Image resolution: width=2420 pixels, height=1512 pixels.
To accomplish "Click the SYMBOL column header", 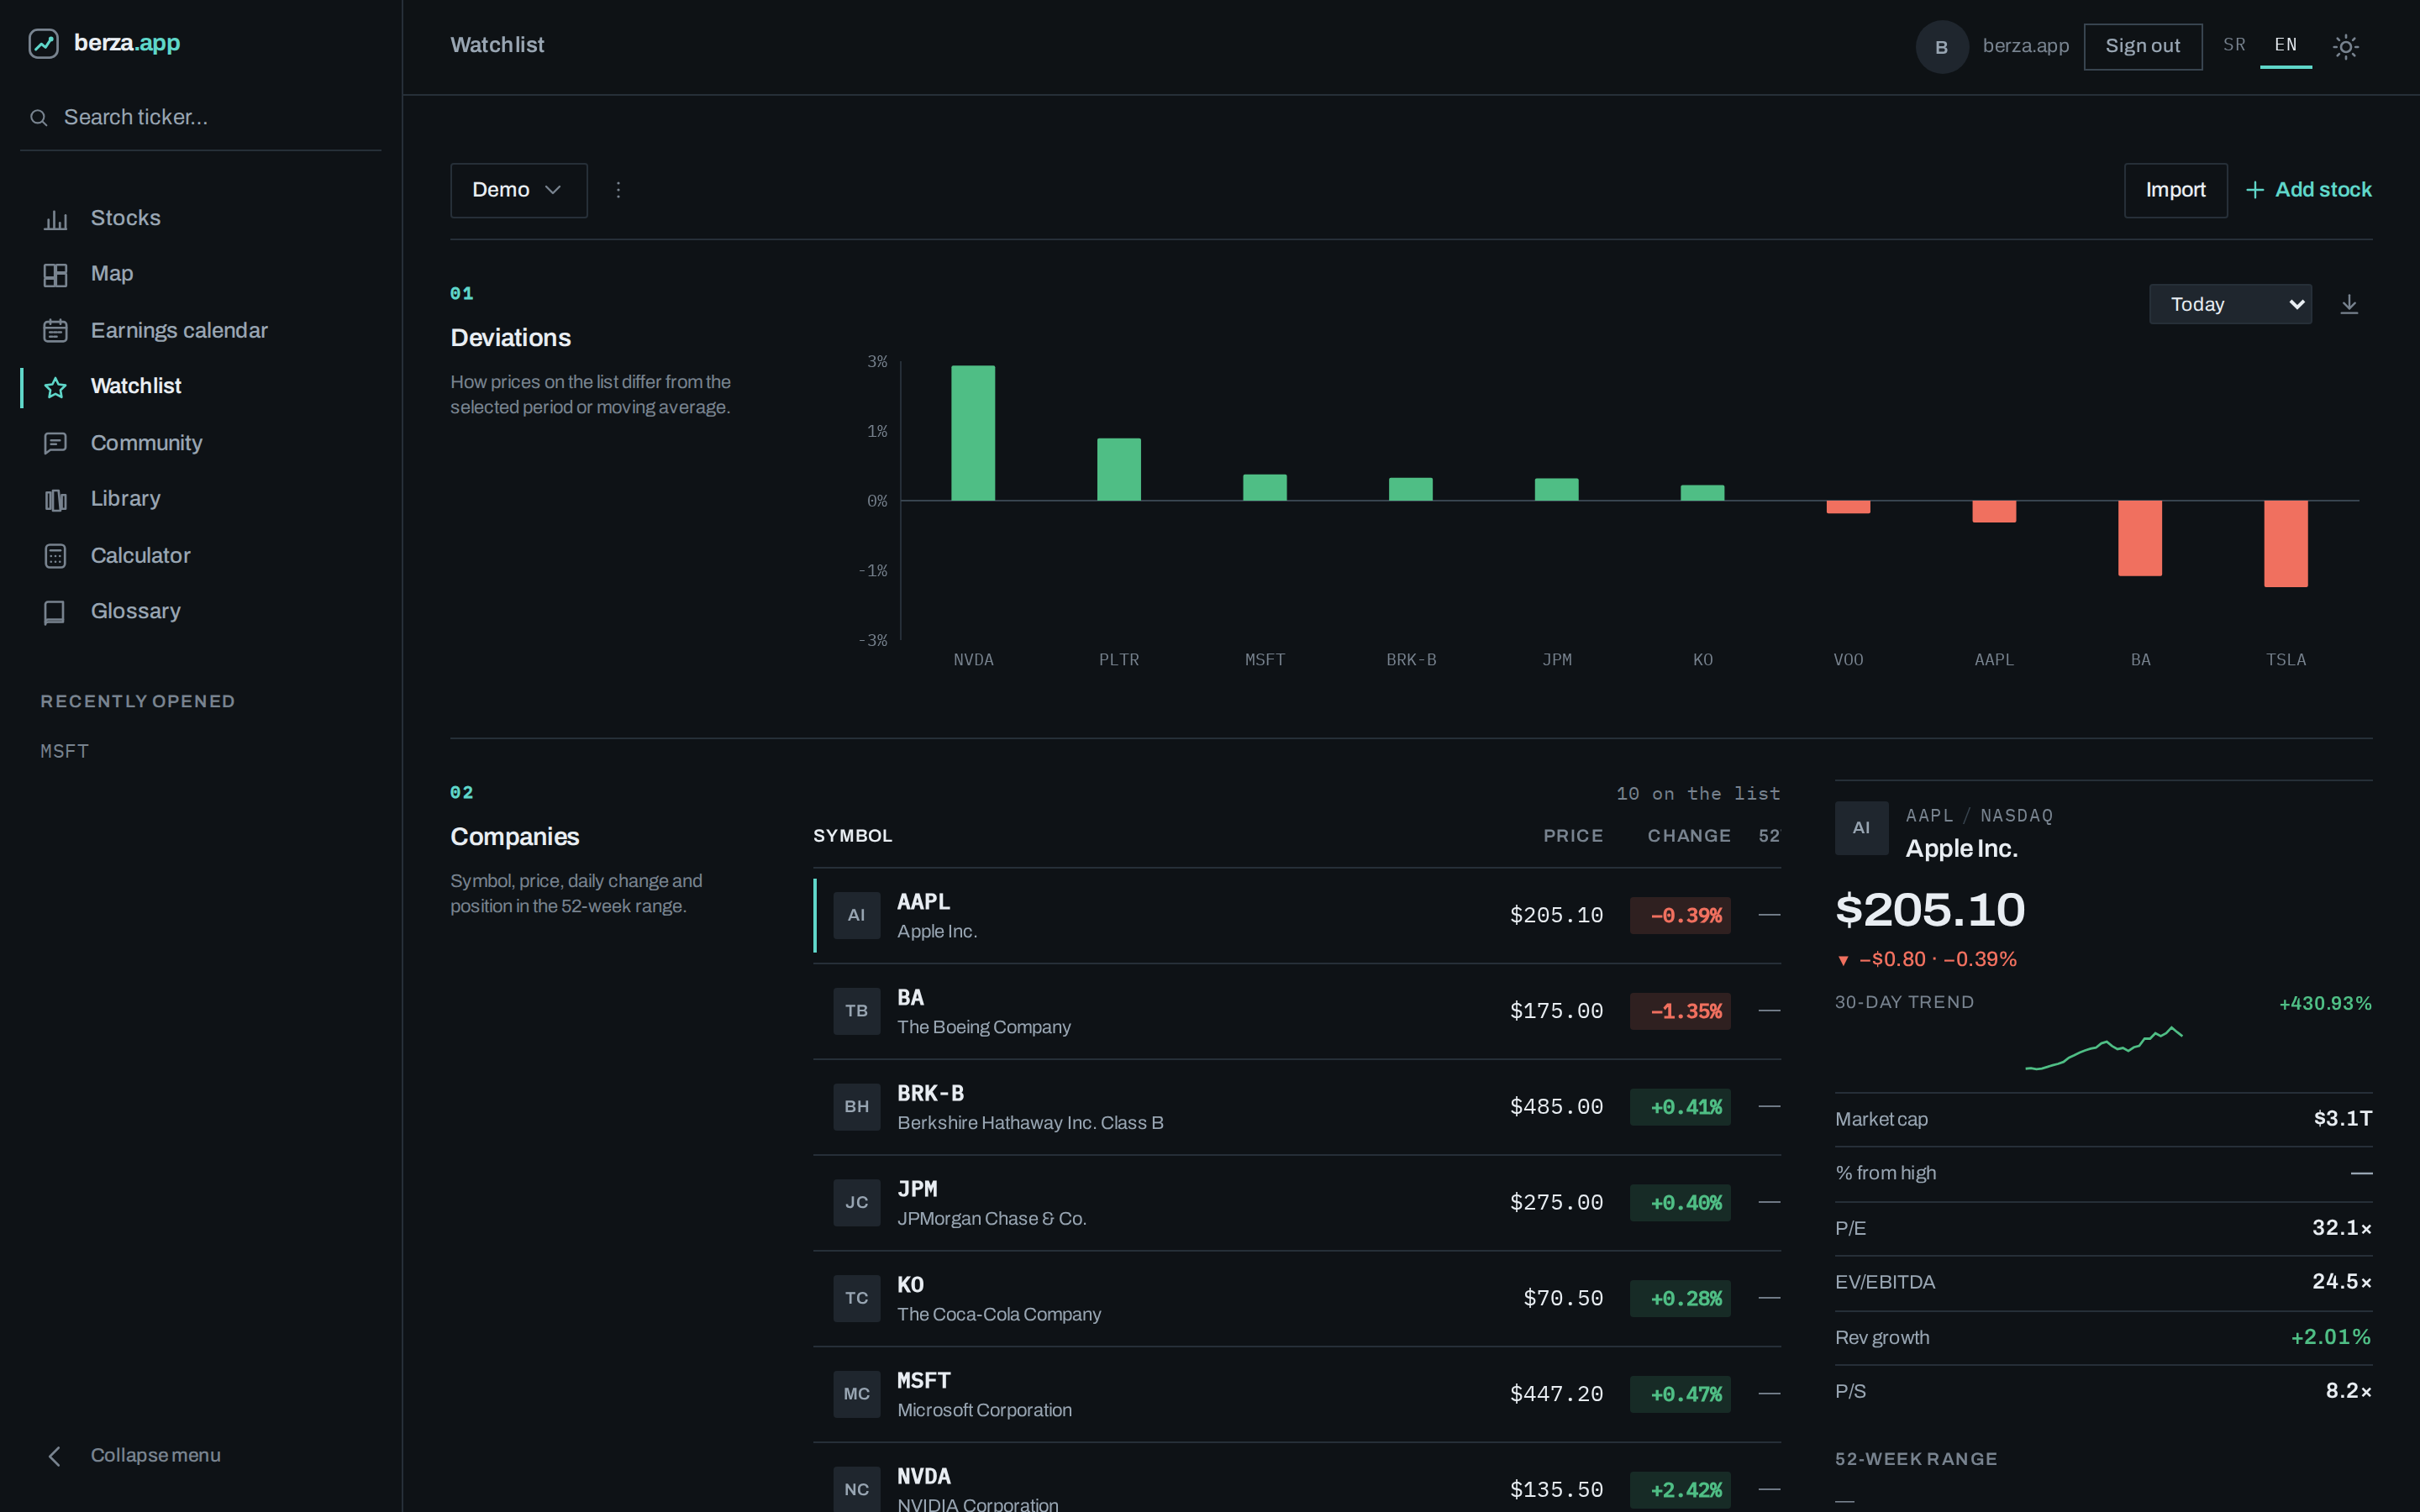I will (852, 836).
